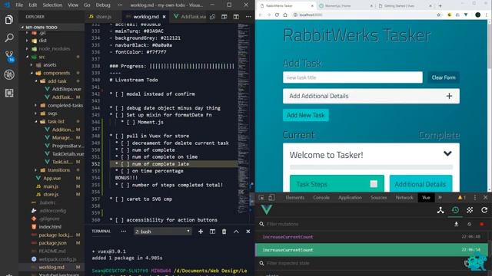Open the Debug view in activity bar
The image size is (492, 276).
(x=9, y=74)
